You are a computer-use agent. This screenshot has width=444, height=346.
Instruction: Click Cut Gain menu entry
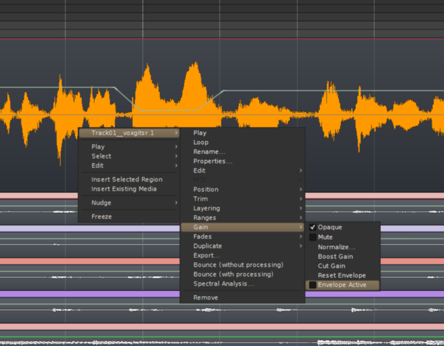pos(332,266)
